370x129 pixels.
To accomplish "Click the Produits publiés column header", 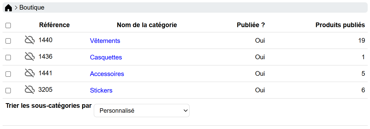I will [340, 25].
